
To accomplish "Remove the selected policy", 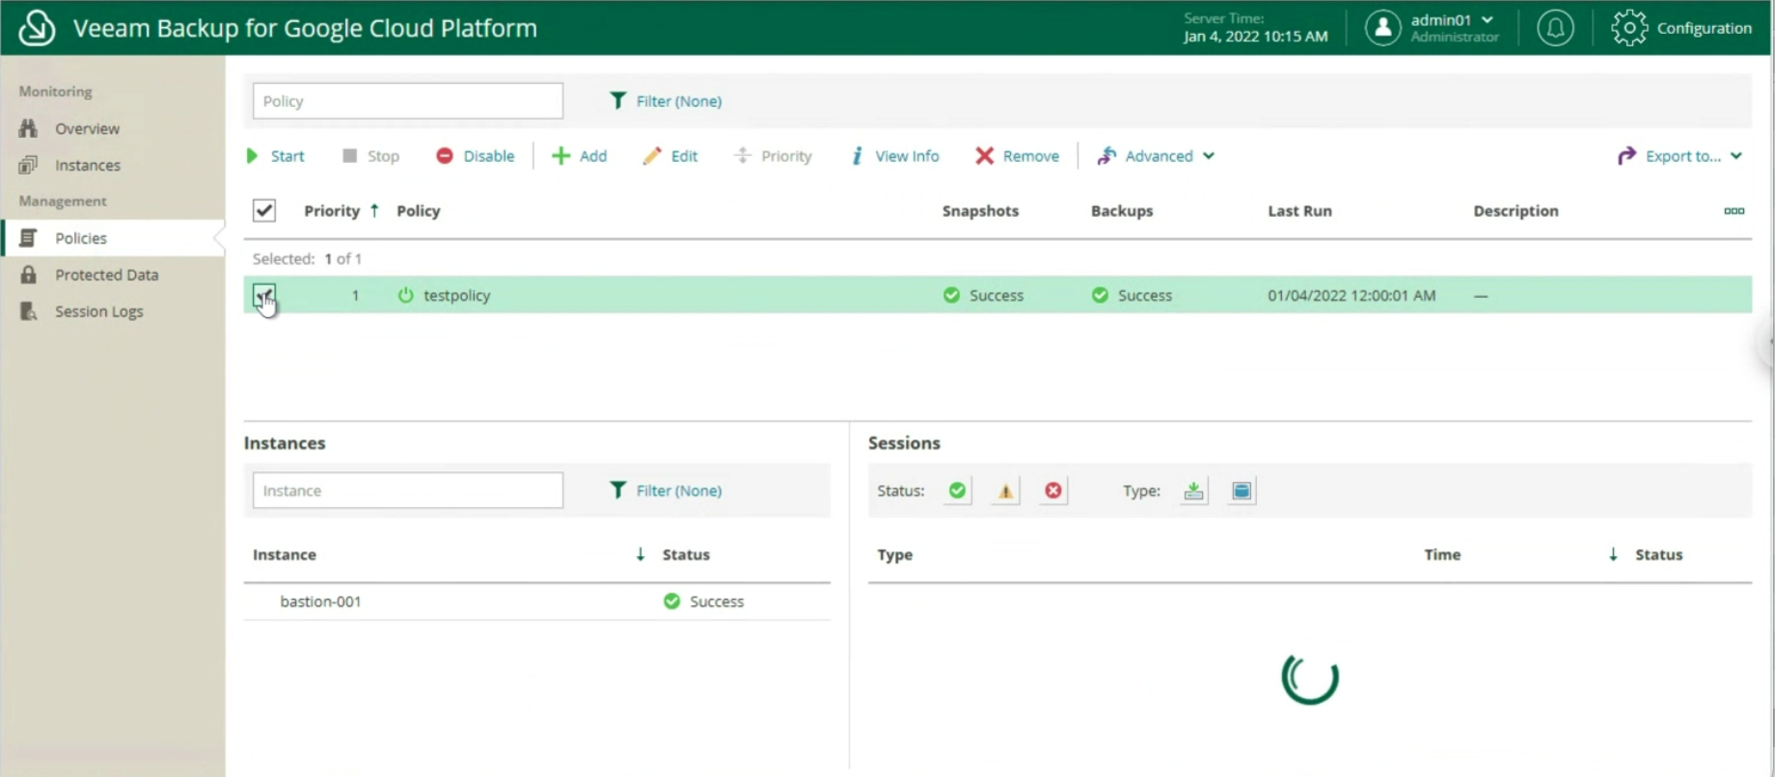I will pyautogui.click(x=1017, y=156).
